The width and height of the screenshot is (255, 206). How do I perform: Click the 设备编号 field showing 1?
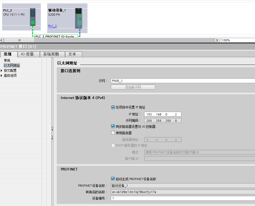point(183,198)
